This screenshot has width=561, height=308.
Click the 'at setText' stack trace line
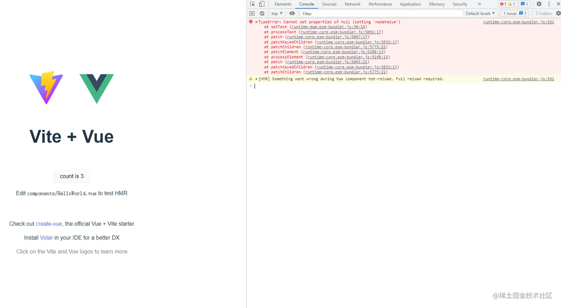tap(315, 27)
